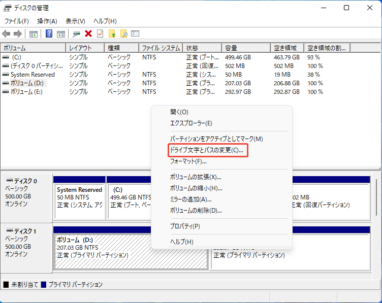Click the black 未割り当て legend swatch
The height and width of the screenshot is (303, 382).
coord(6,285)
